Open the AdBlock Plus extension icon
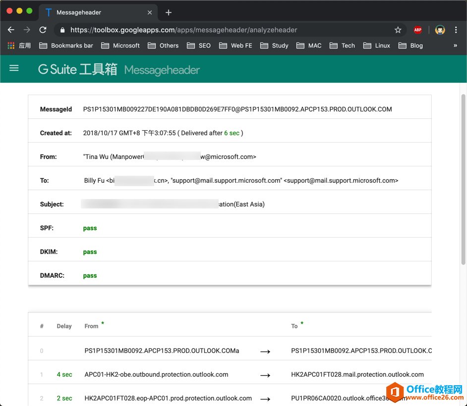 418,30
